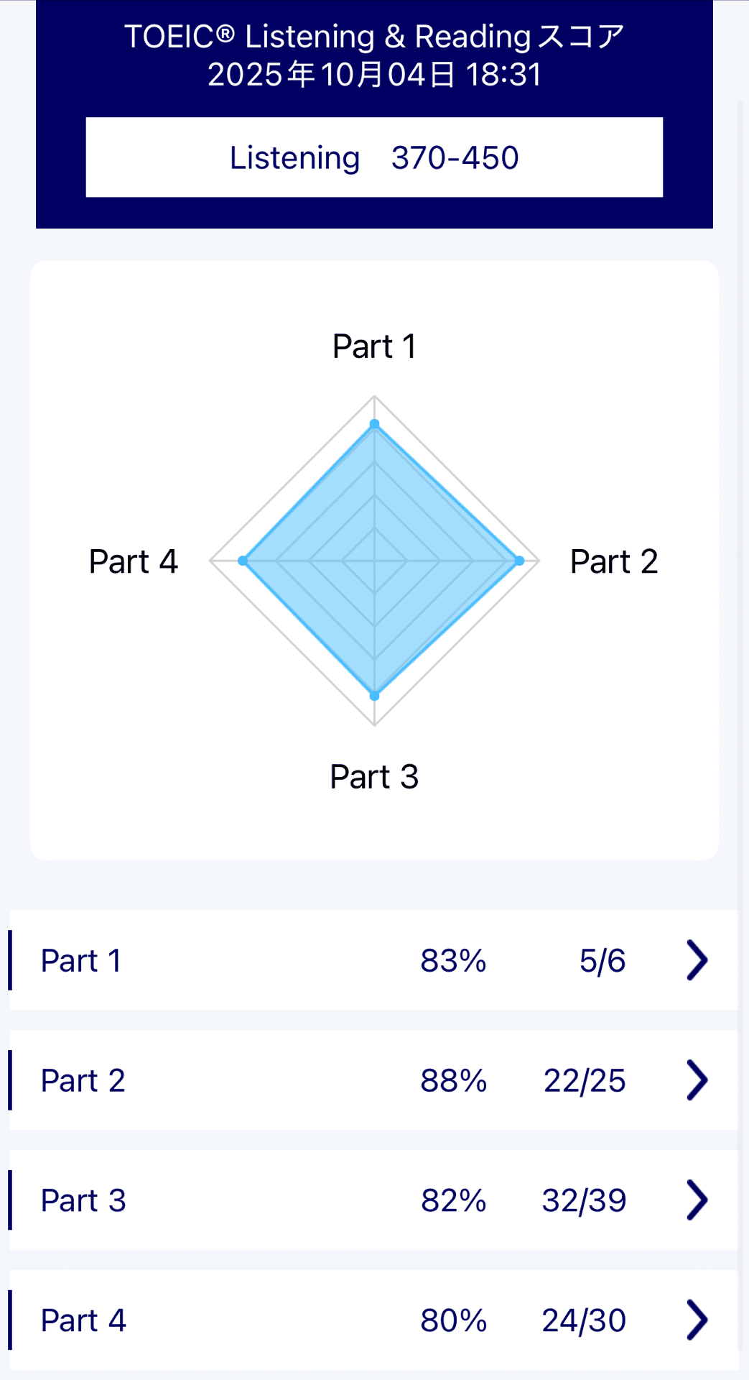749x1380 pixels.
Task: Click the Part 2 axis label on chart
Action: click(614, 561)
